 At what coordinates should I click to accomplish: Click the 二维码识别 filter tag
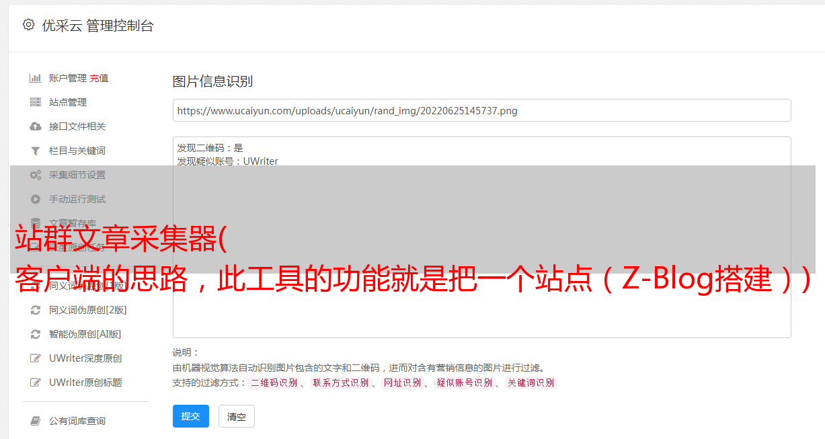click(x=274, y=383)
